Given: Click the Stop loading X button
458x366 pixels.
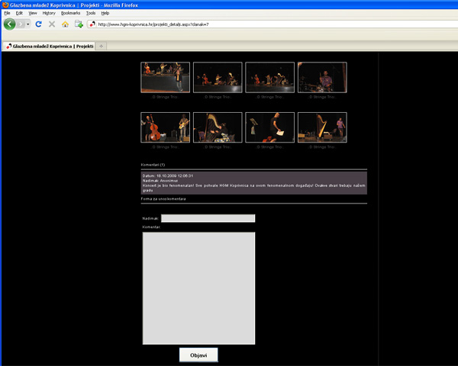Looking at the screenshot, I should pyautogui.click(x=52, y=24).
